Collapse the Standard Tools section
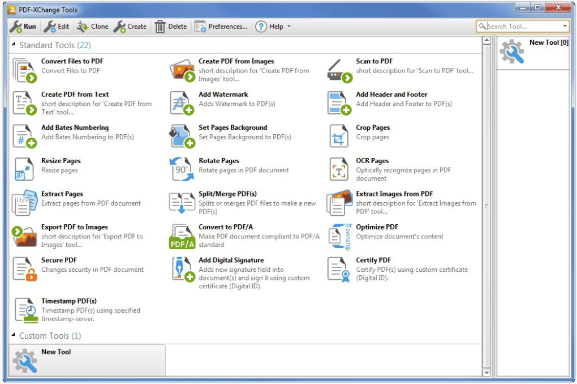 14,45
